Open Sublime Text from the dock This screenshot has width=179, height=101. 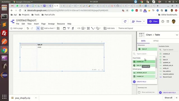(x=4, y=25)
